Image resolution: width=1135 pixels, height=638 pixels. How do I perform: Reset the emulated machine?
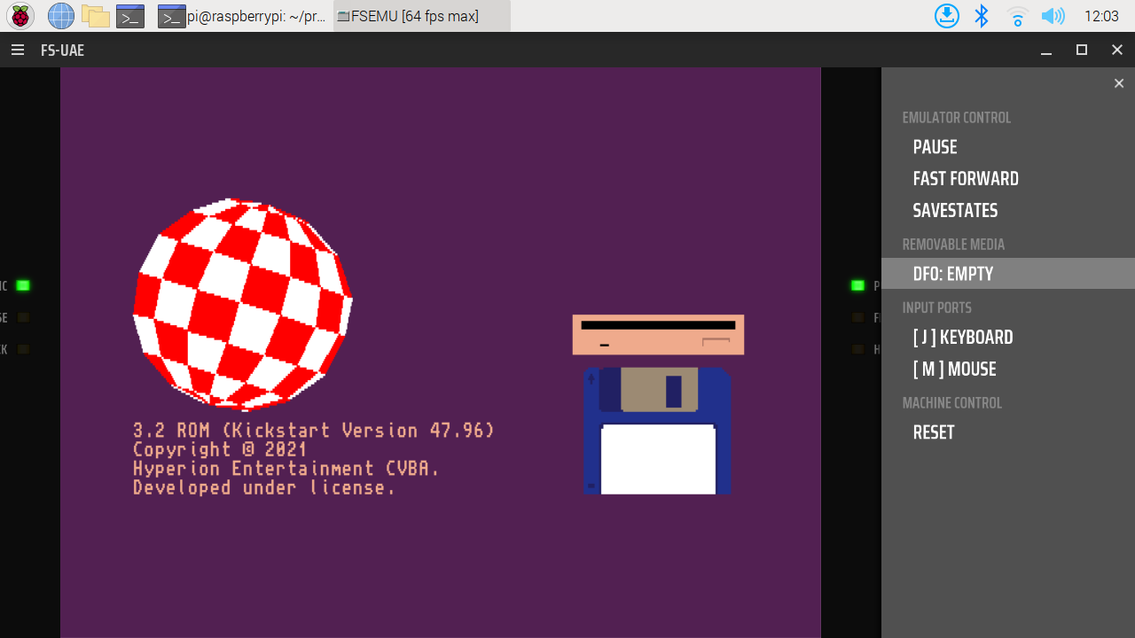[x=933, y=432]
